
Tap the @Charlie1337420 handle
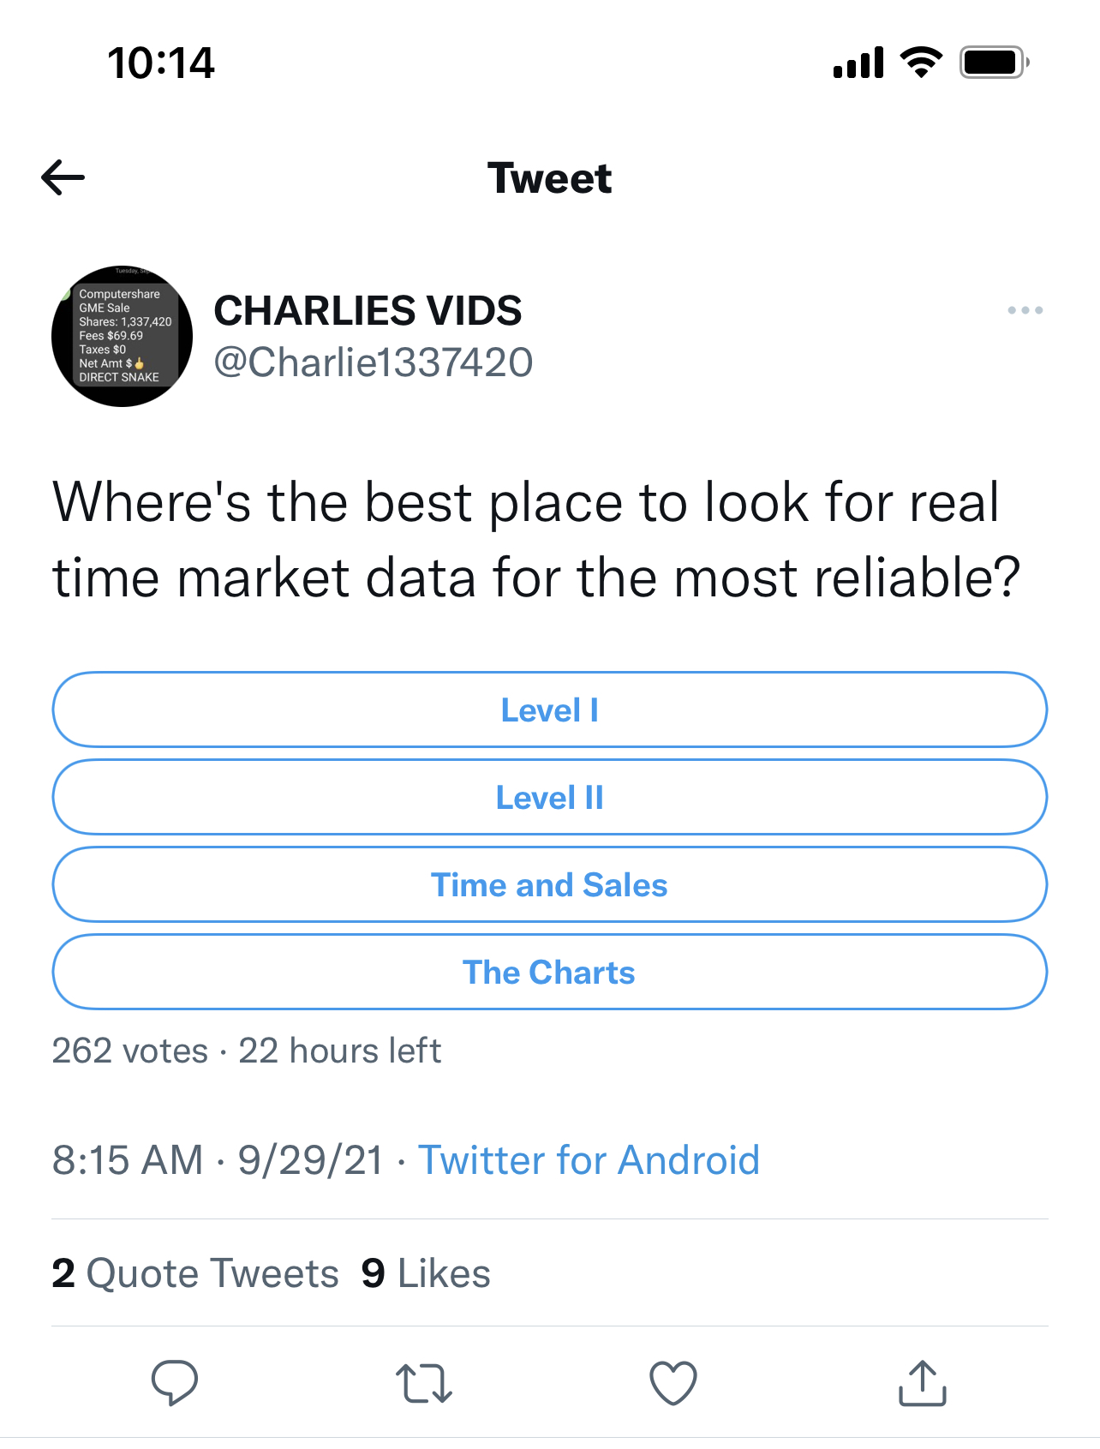tap(373, 362)
